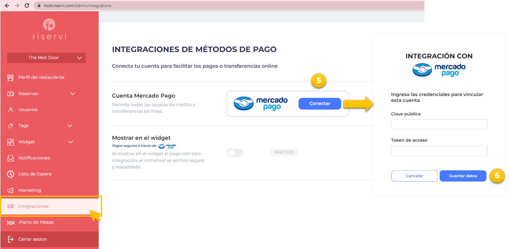Open Perfil del restaurante menu item
510x249 pixels.
coord(41,77)
